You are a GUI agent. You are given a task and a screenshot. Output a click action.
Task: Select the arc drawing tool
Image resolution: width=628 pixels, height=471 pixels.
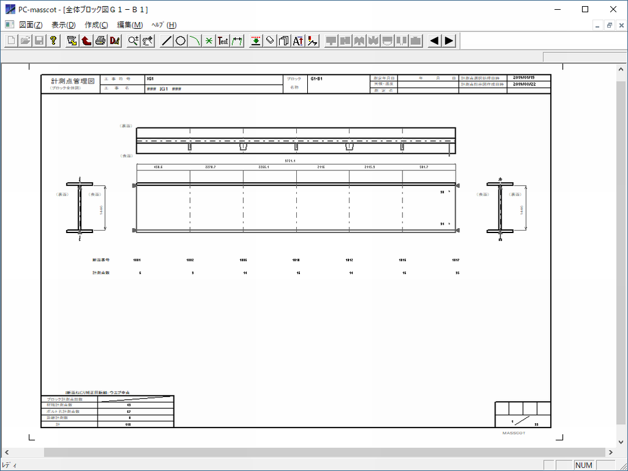coord(194,41)
